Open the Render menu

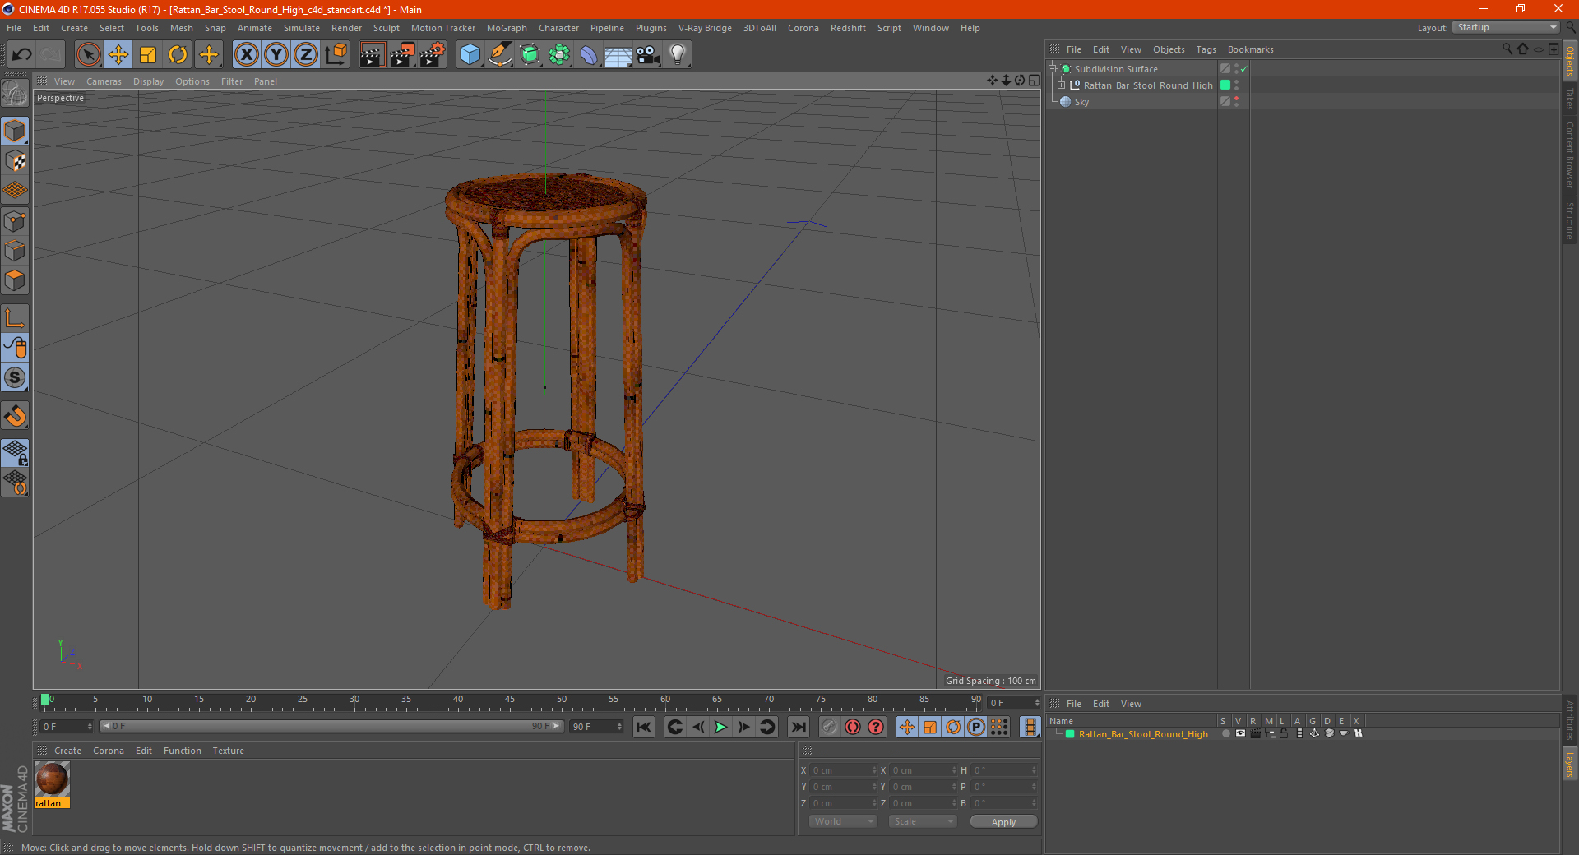pyautogui.click(x=346, y=28)
